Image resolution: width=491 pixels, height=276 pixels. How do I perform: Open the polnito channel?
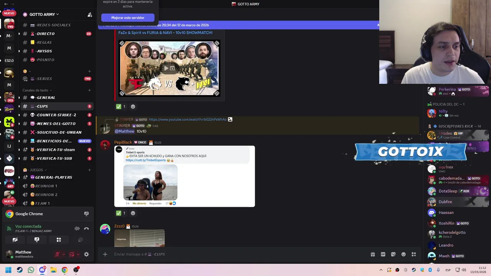click(57, 60)
